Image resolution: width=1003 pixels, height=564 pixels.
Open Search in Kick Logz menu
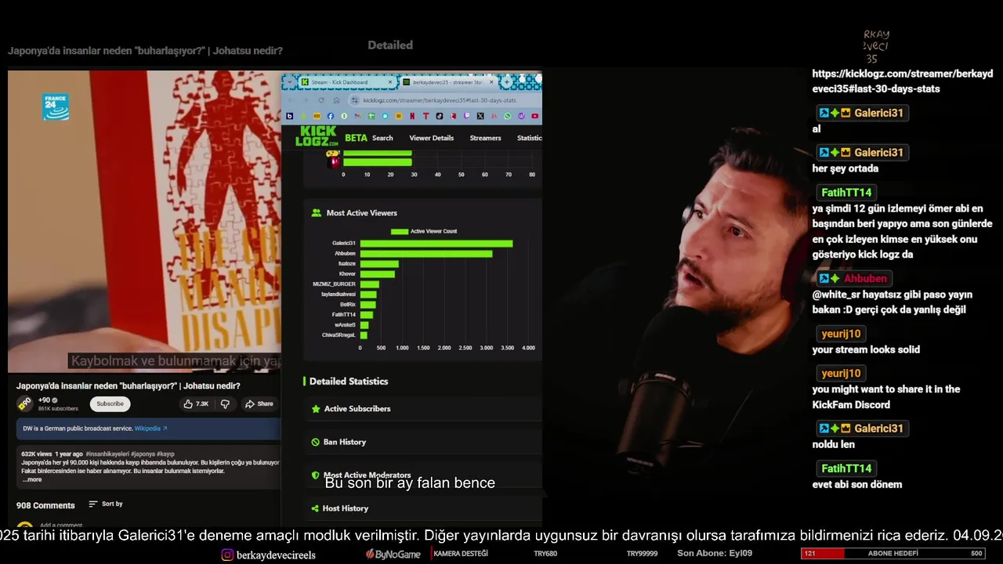point(382,138)
